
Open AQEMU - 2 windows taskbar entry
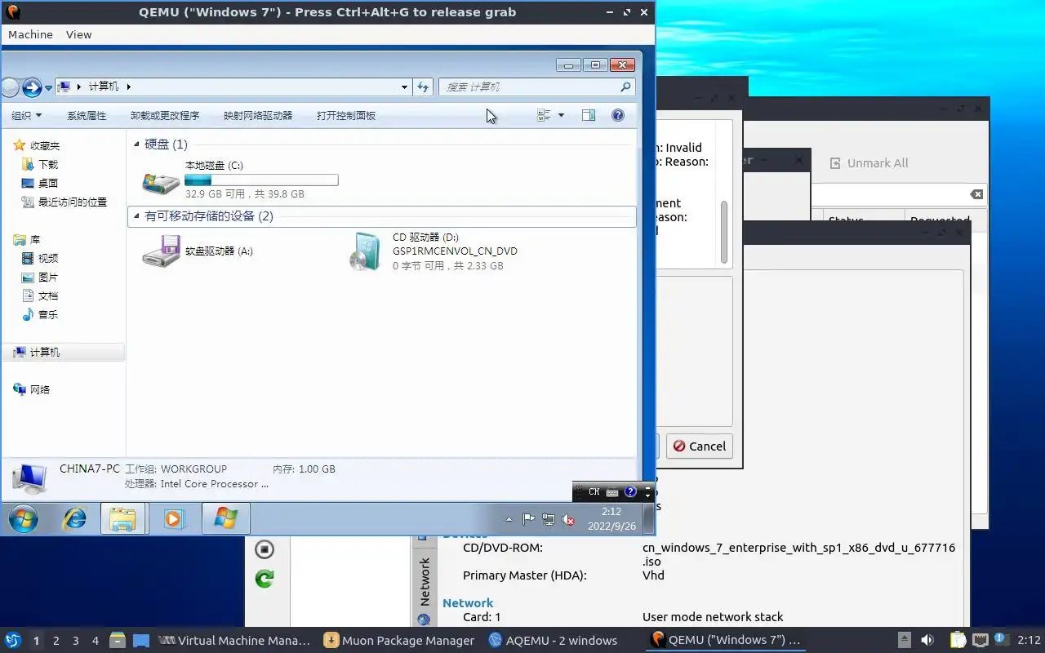coord(553,641)
